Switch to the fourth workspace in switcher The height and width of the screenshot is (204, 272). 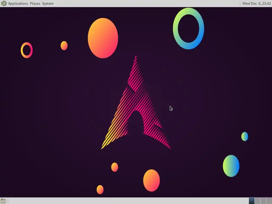tap(269, 201)
